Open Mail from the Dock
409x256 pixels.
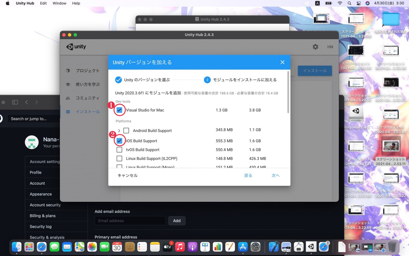(67, 247)
